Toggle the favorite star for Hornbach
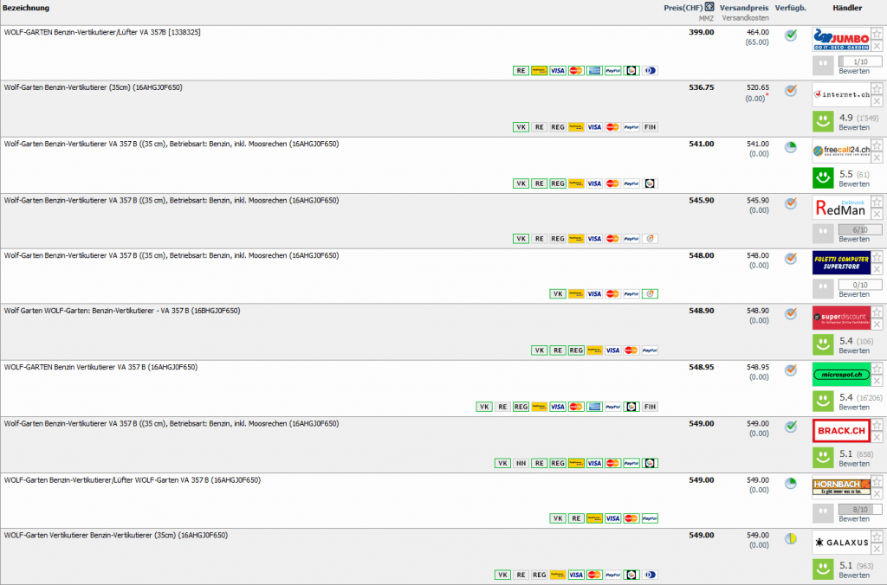 tap(877, 480)
